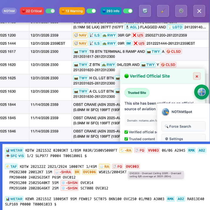
Task: Click TWY tag before TB BTN TERMINAL 8
Action: pyautogui.click(x=81, y=52)
